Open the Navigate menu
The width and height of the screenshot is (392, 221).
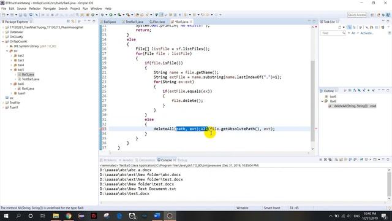(50, 9)
